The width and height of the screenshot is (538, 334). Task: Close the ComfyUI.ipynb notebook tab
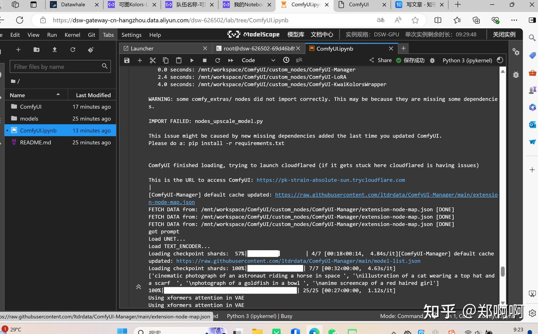pyautogui.click(x=391, y=49)
